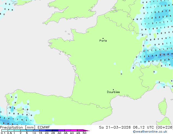Select the Paris location dot marker
This screenshot has height=134, width=173.
[103, 38]
